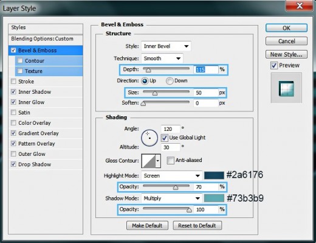Select Blending Options: Custom
The image size is (316, 243).
(46, 40)
